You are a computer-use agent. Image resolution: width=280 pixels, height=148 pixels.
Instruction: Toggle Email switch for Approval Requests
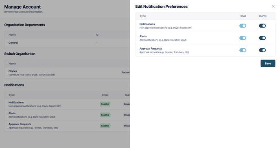coord(243,50)
